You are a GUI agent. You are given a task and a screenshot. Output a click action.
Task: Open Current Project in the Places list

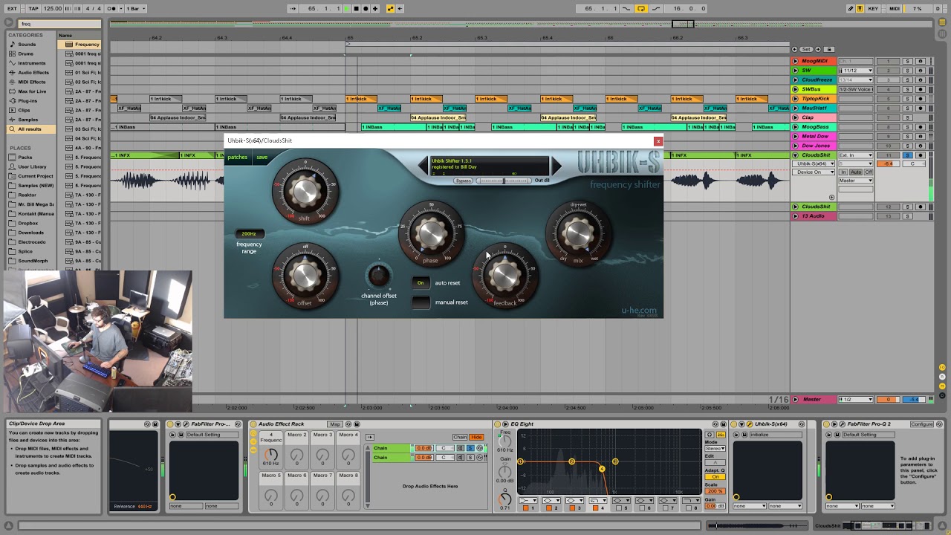tap(35, 176)
